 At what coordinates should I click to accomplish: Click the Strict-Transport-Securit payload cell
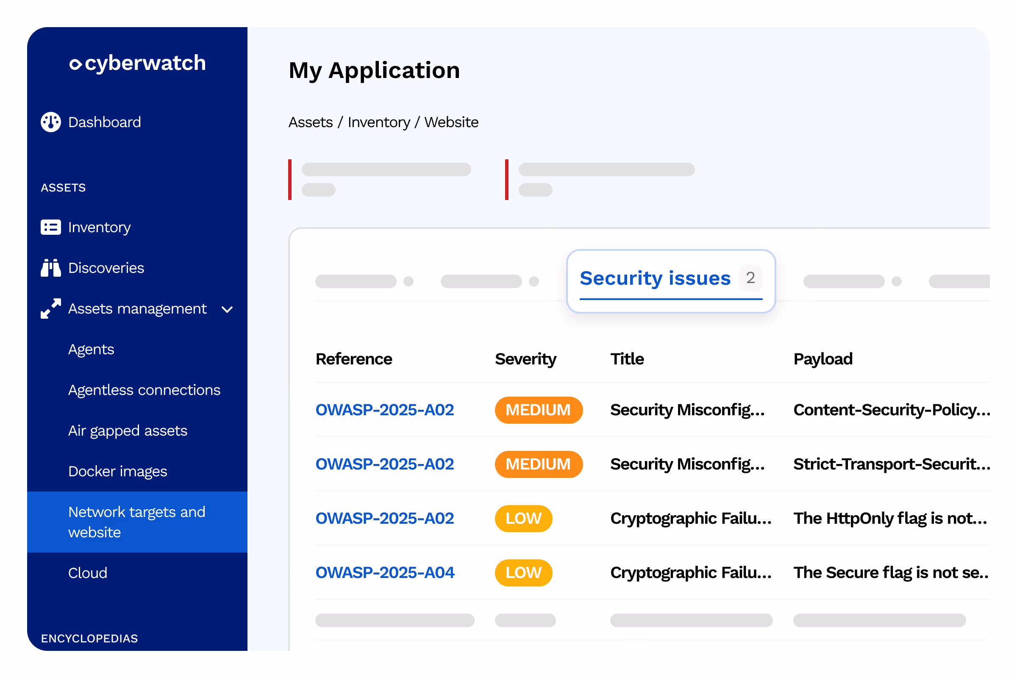tap(892, 464)
